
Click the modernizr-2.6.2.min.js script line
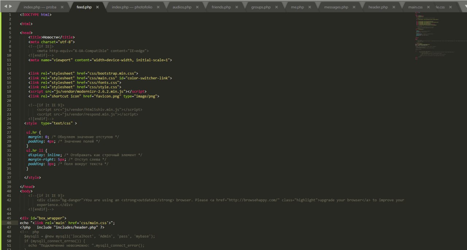87,92
